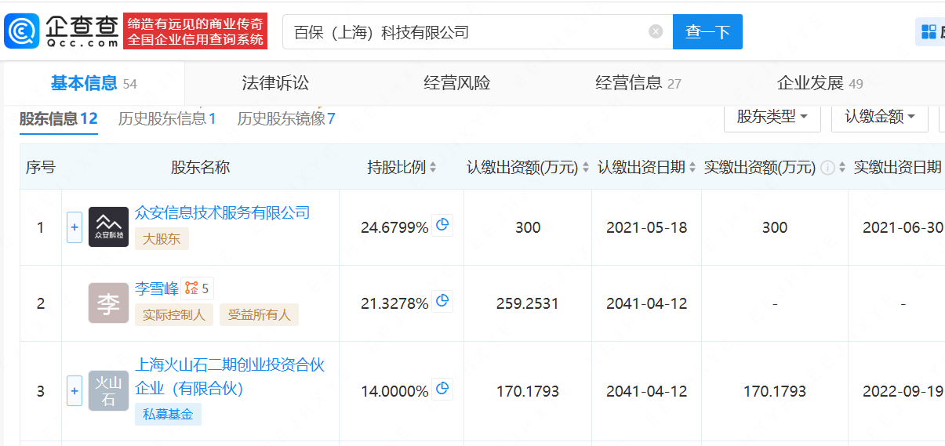Open pie chart for 众安信息技术 shareholding

click(x=442, y=226)
